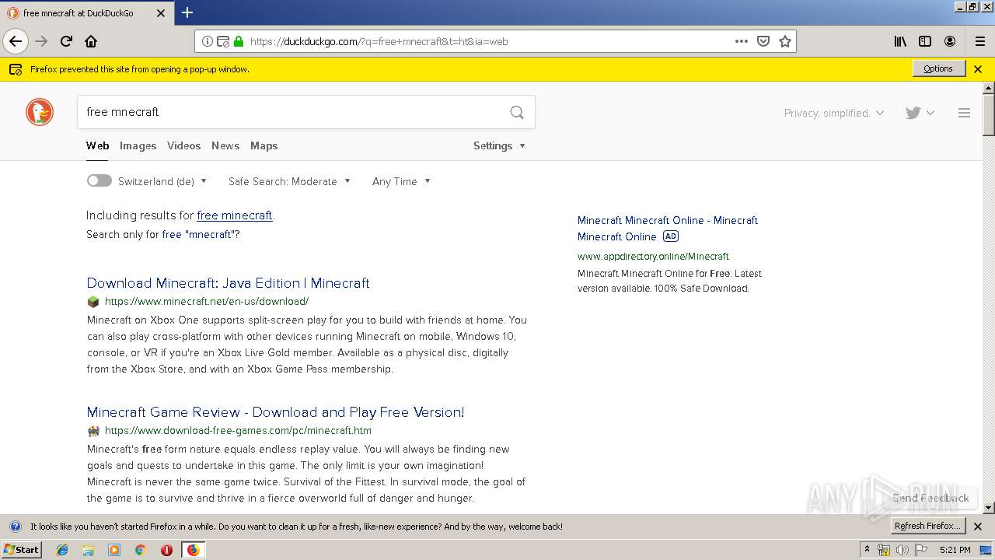Open Minecraft Game Review result link
The width and height of the screenshot is (995, 560).
(275, 412)
